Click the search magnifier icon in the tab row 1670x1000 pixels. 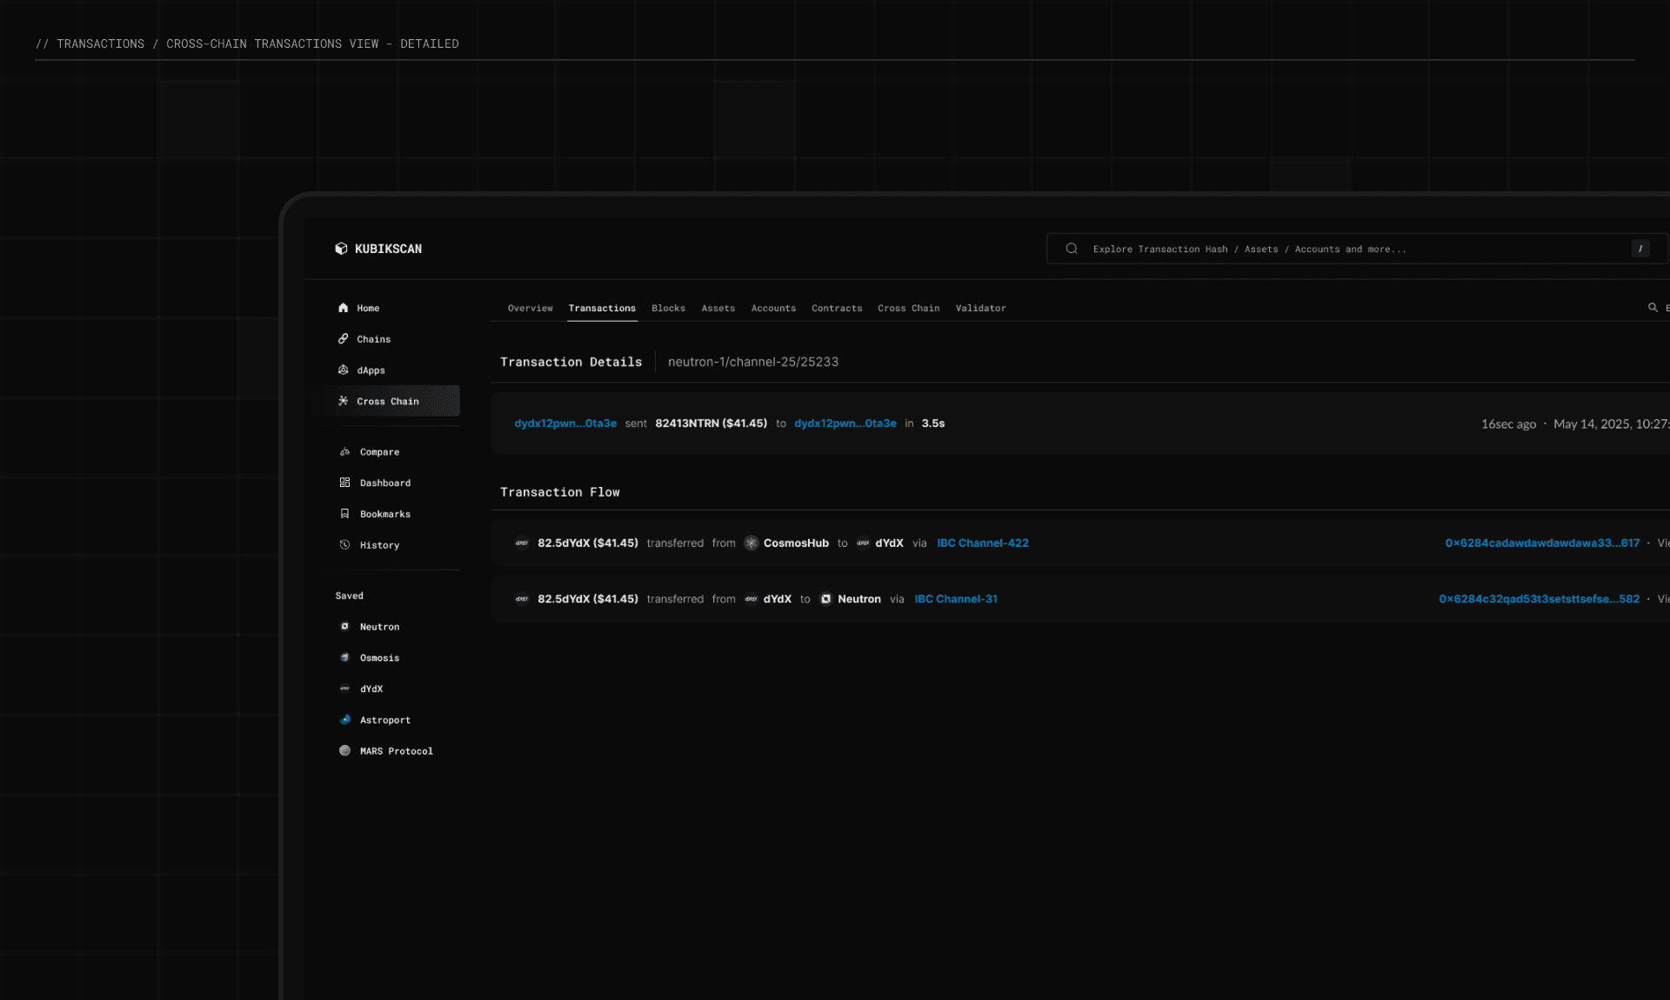pyautogui.click(x=1653, y=308)
